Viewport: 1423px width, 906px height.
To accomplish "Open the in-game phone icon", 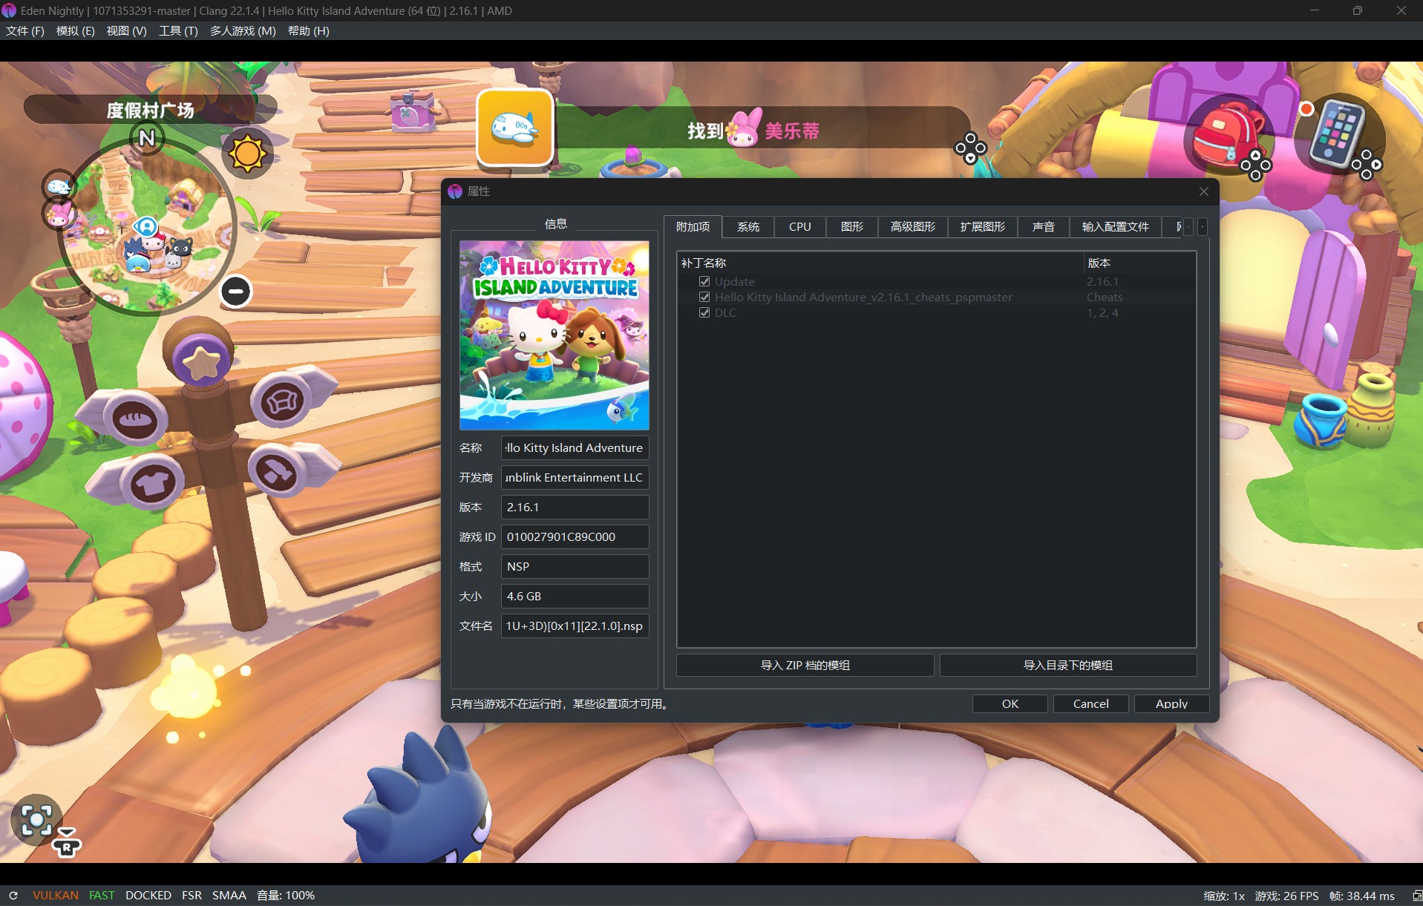I will [1336, 134].
